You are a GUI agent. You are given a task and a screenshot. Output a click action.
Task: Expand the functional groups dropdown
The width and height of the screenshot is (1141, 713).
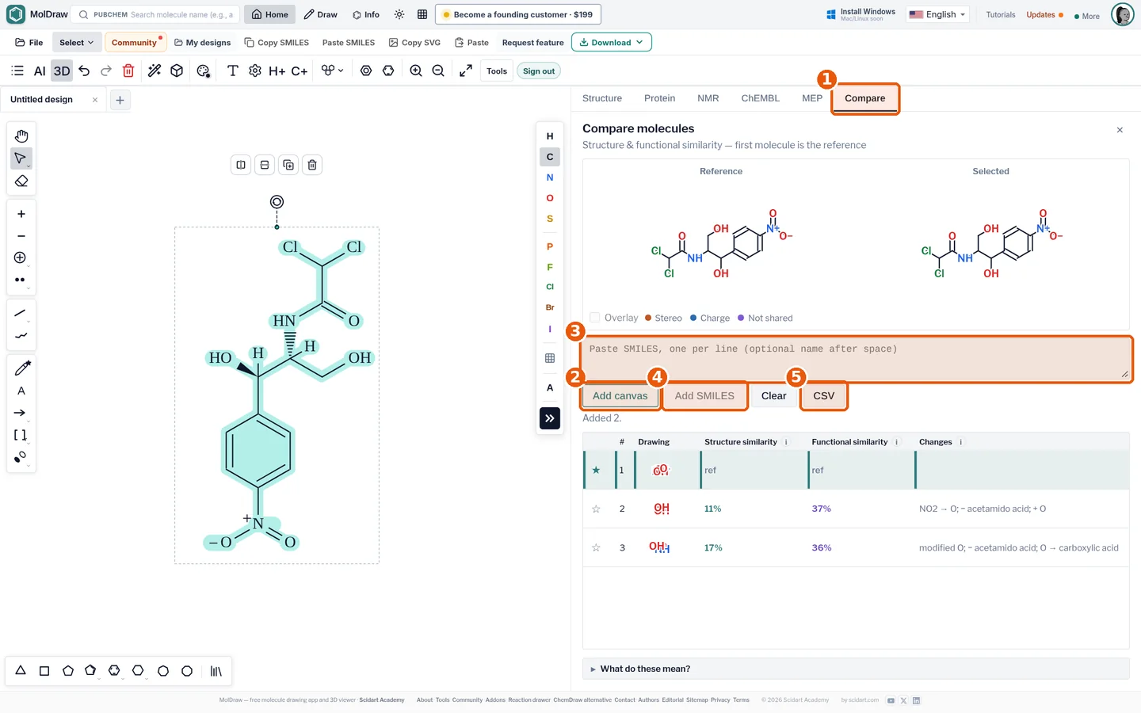(333, 71)
